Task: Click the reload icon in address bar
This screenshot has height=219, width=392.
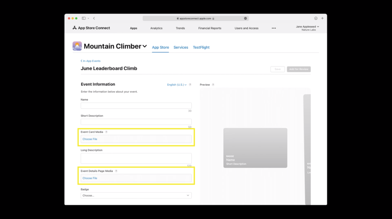Action: pyautogui.click(x=245, y=18)
